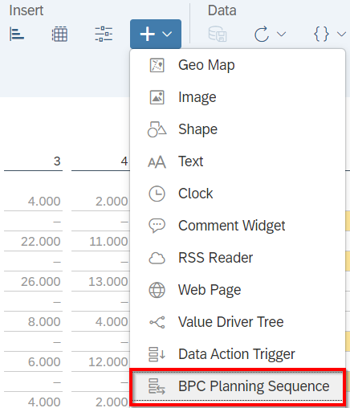Select column header 3 in the table
Image resolution: width=350 pixels, height=408 pixels.
pyautogui.click(x=57, y=161)
